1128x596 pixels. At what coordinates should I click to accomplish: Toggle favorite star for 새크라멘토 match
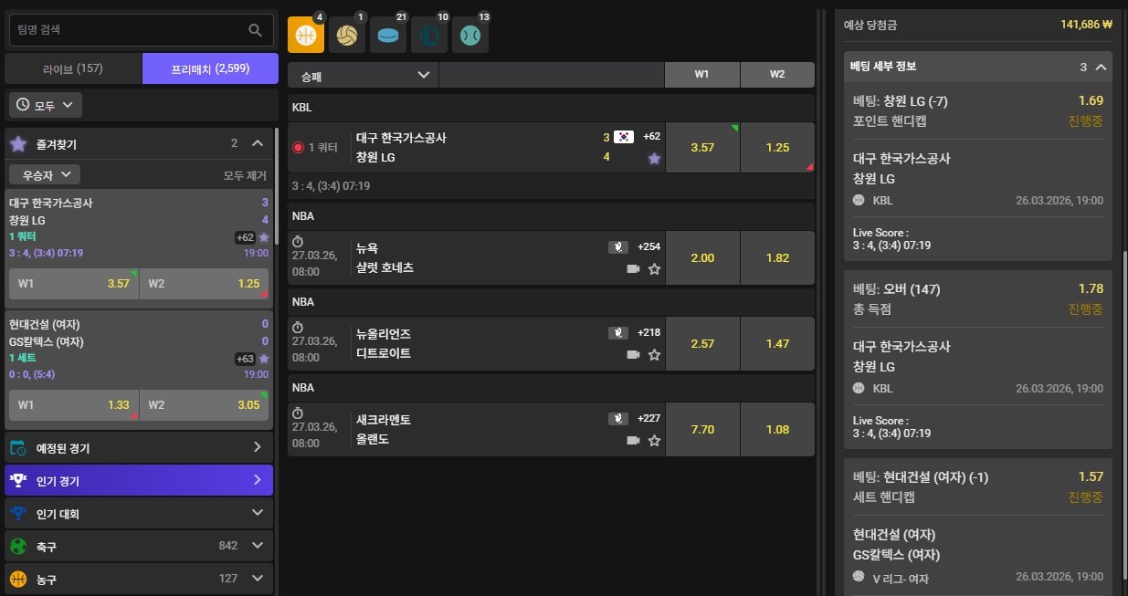(654, 440)
